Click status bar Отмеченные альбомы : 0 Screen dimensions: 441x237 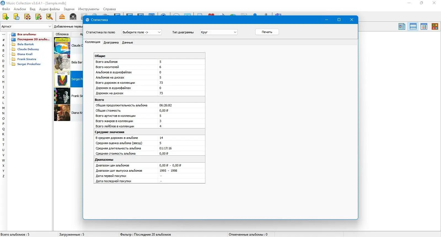click(248, 235)
